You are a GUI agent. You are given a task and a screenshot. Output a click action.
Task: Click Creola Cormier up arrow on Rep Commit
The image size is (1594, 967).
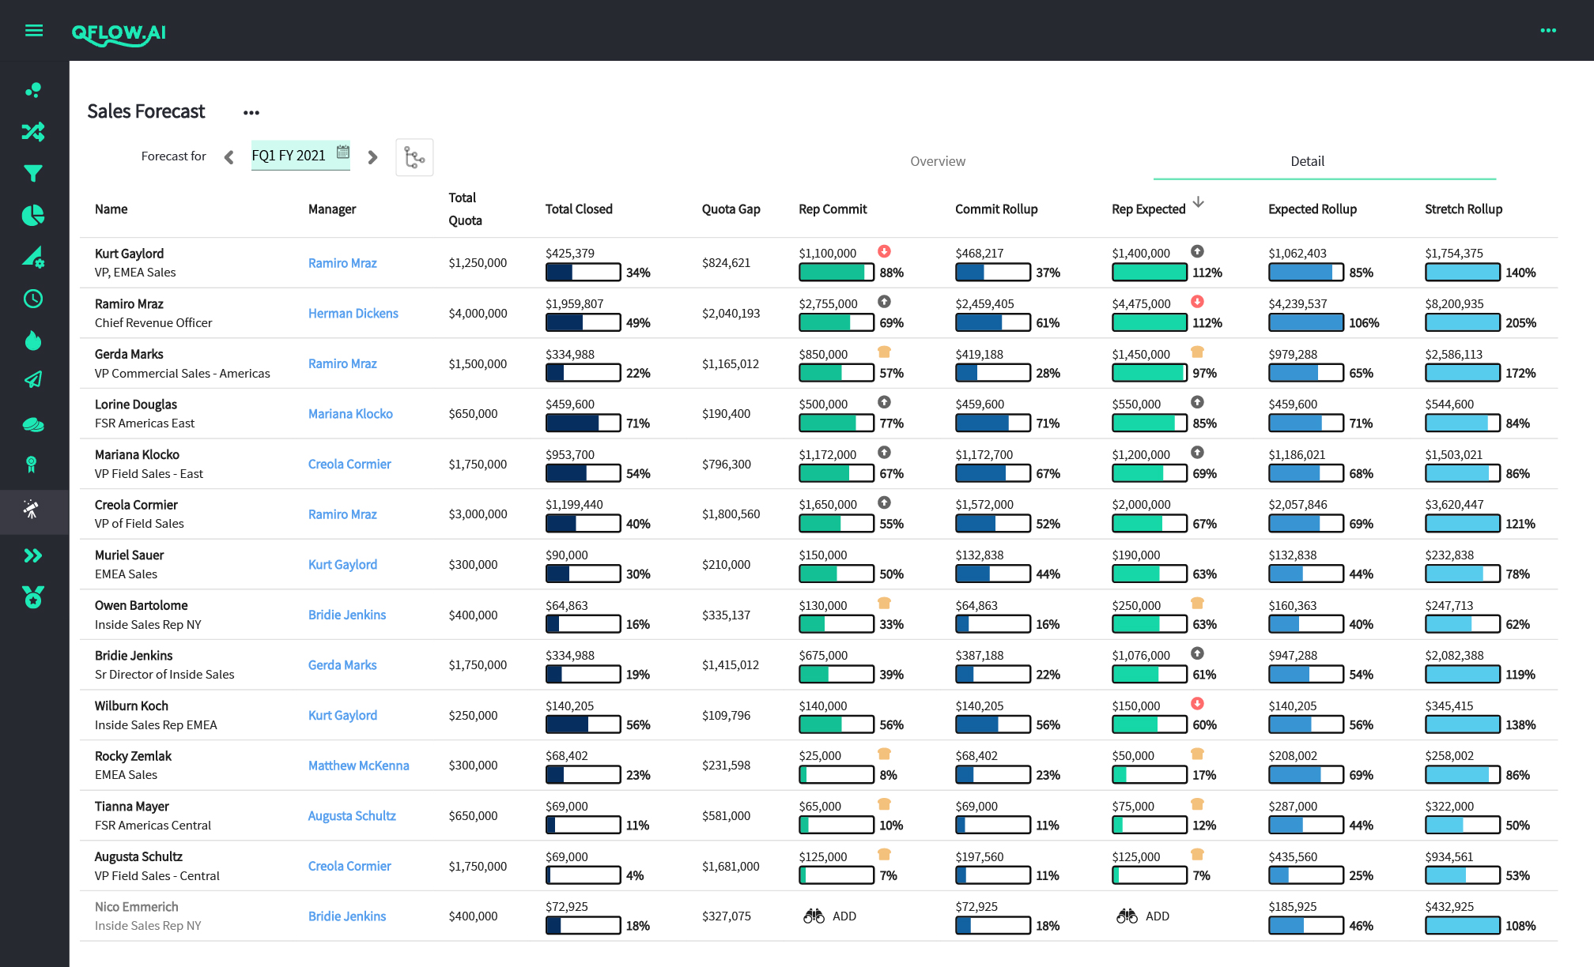[884, 502]
